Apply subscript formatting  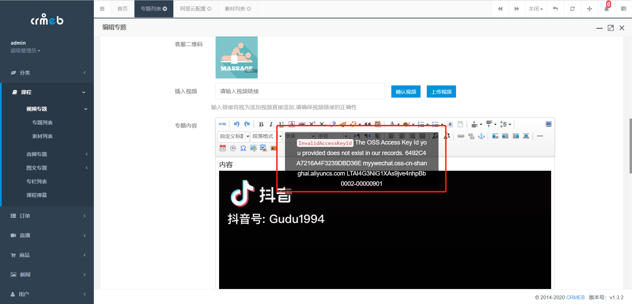(322, 124)
